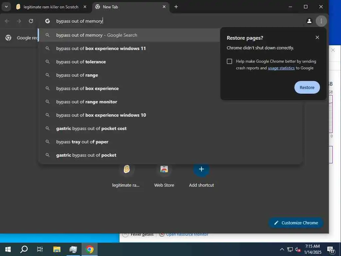Click the Chrome taskbar icon

[90, 249]
